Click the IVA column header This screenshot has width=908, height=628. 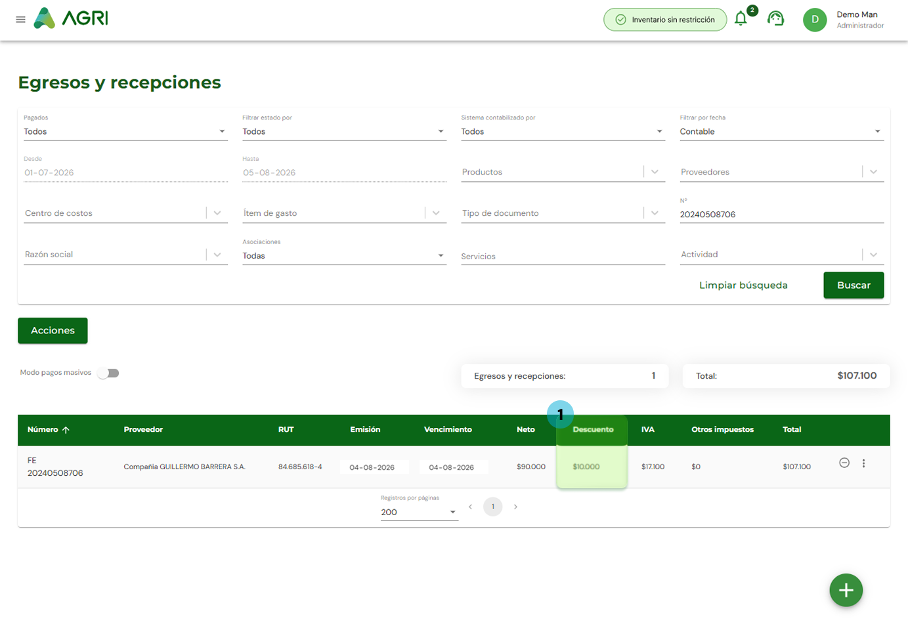648,430
